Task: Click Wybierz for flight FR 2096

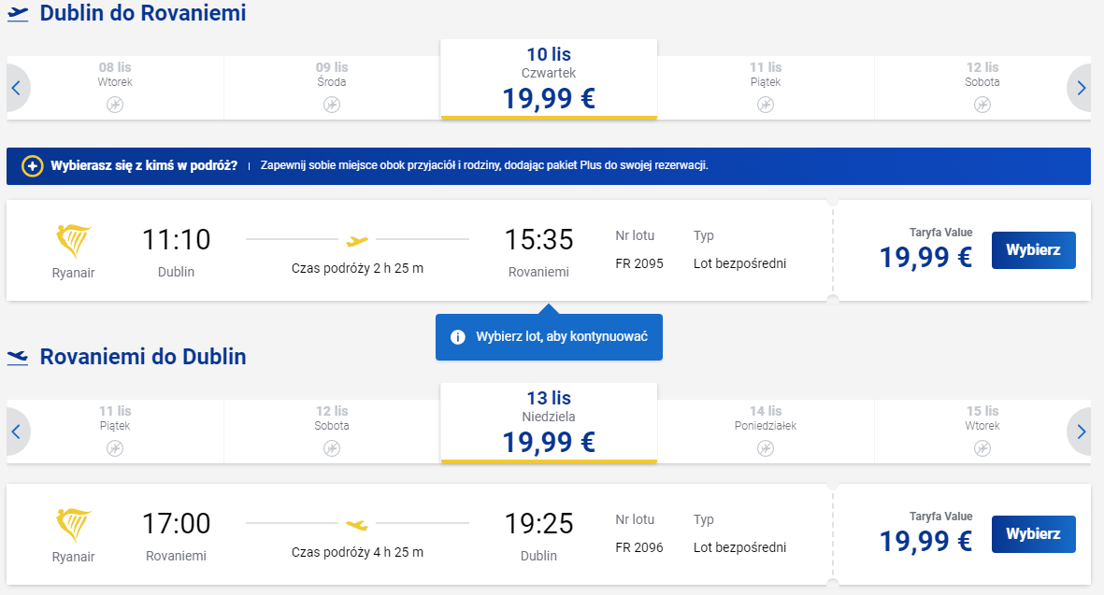Action: tap(1034, 534)
